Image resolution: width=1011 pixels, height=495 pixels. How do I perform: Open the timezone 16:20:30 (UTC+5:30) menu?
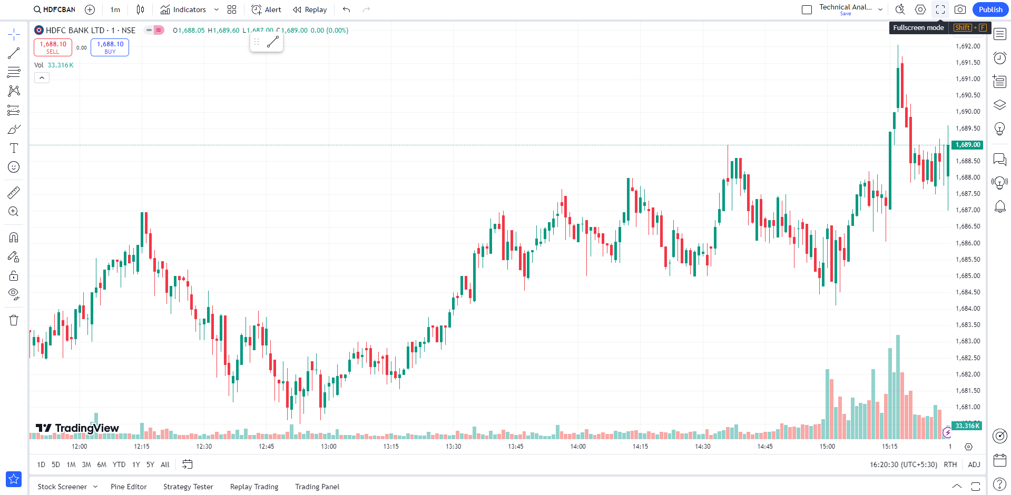click(x=904, y=464)
